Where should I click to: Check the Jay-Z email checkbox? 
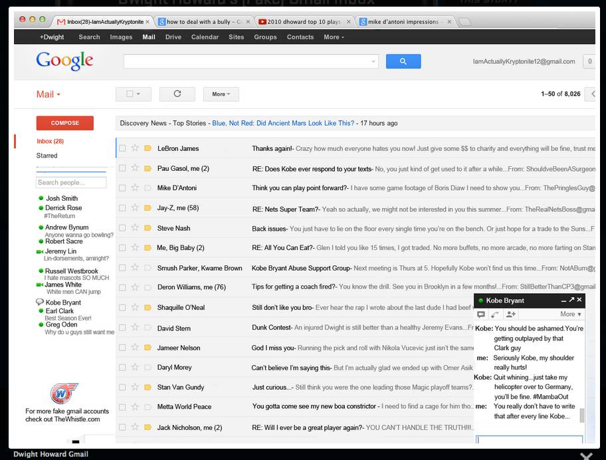point(122,208)
